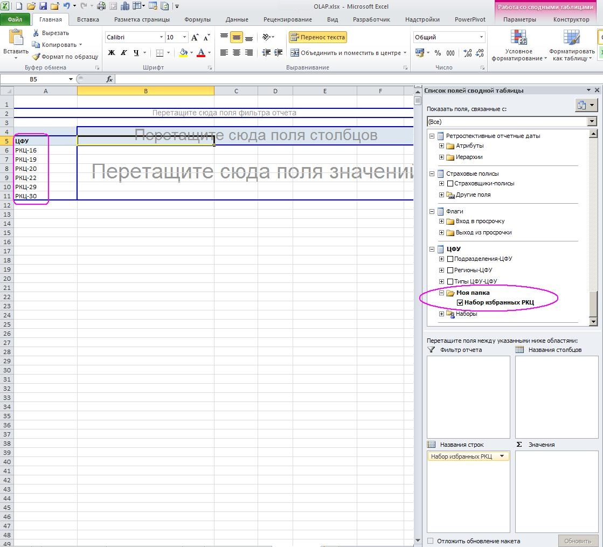This screenshot has width=603, height=547.
Task: Click Условное форматирование button
Action: (x=519, y=45)
